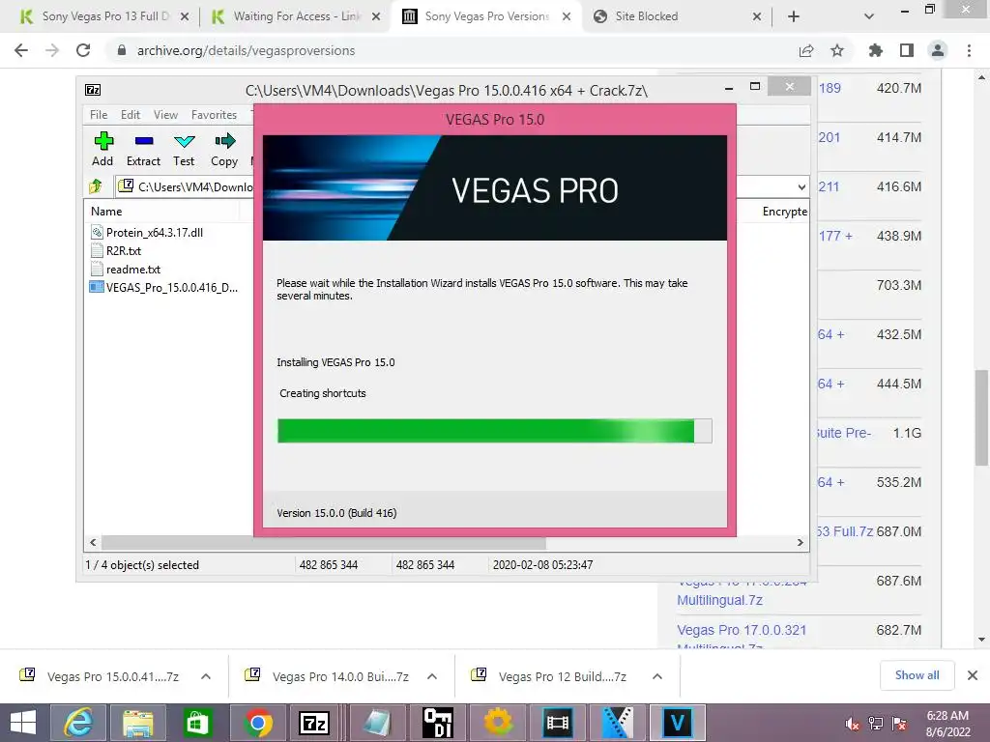Select Protein_x64.3.17.dll file
This screenshot has width=990, height=742.
pyautogui.click(x=147, y=232)
